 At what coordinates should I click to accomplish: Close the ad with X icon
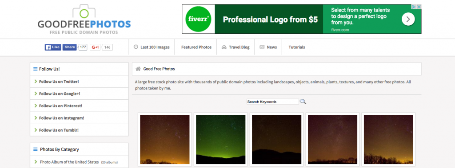coord(419,7)
